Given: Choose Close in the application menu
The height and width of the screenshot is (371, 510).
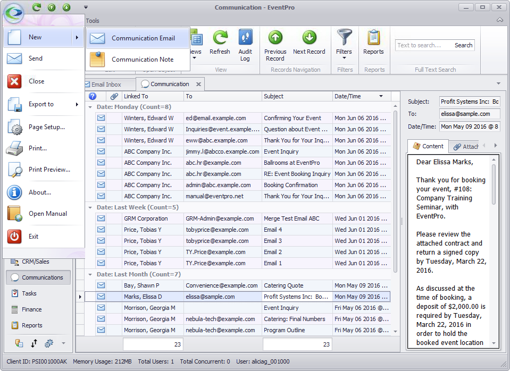Looking at the screenshot, I should pyautogui.click(x=44, y=81).
